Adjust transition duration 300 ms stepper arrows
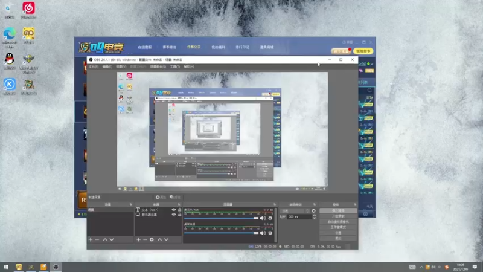 [314, 217]
